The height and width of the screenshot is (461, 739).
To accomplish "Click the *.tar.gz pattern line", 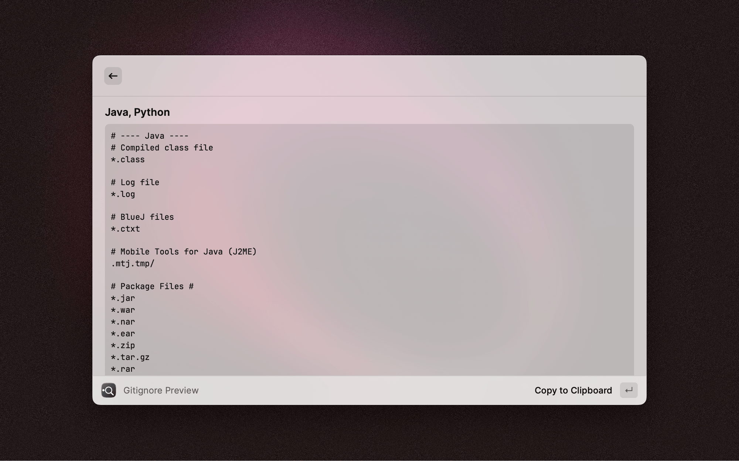I will pyautogui.click(x=130, y=357).
